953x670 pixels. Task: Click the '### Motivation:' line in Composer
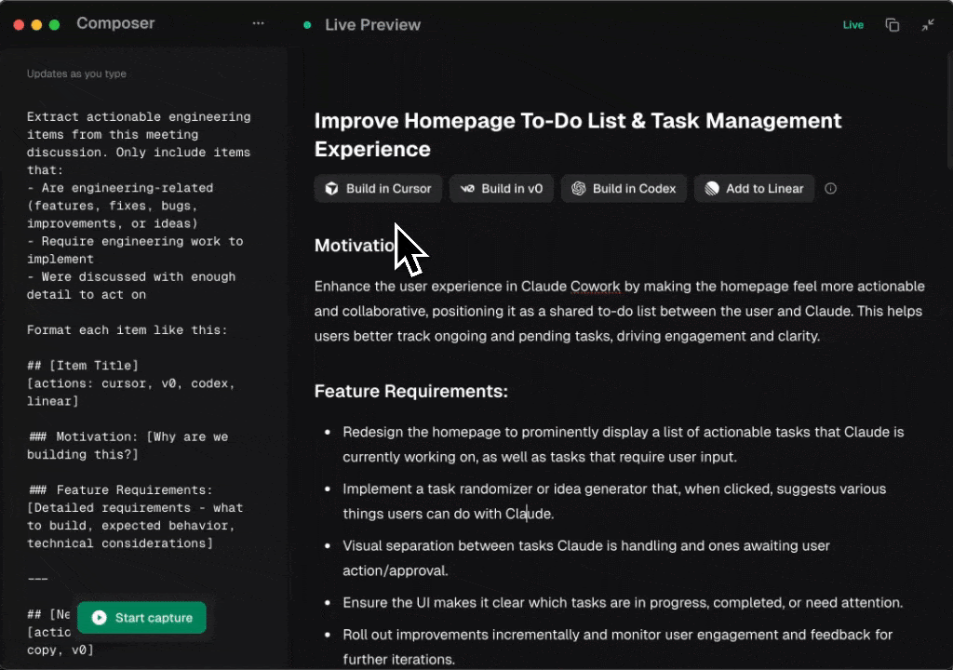click(x=128, y=436)
